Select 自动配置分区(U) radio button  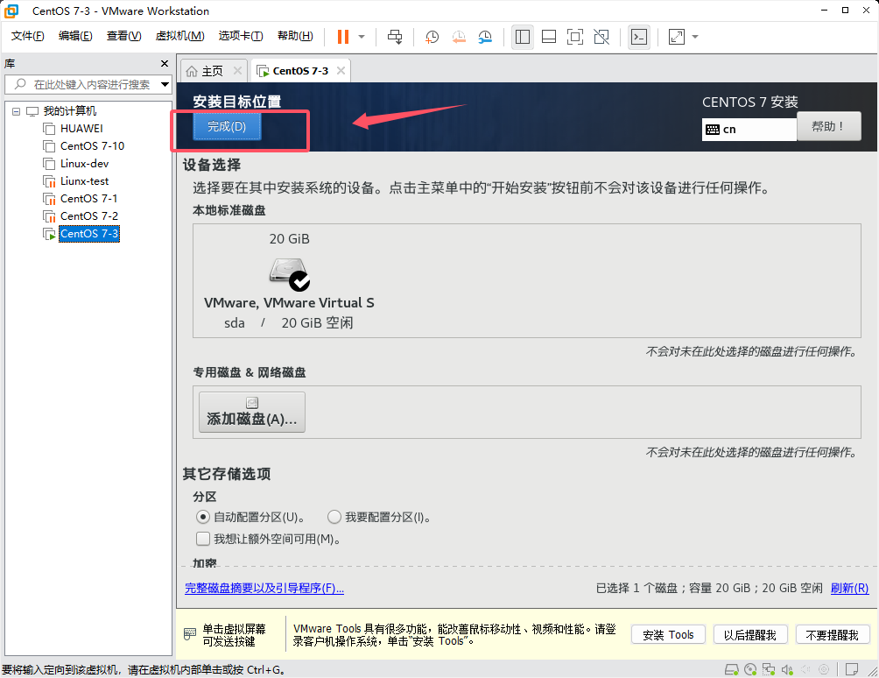click(x=202, y=517)
